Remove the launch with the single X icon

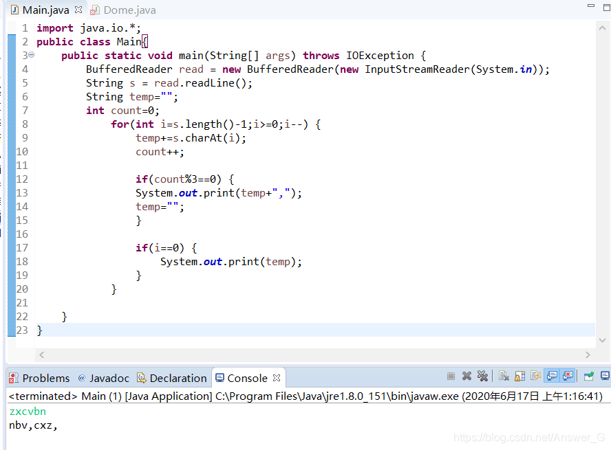(467, 376)
